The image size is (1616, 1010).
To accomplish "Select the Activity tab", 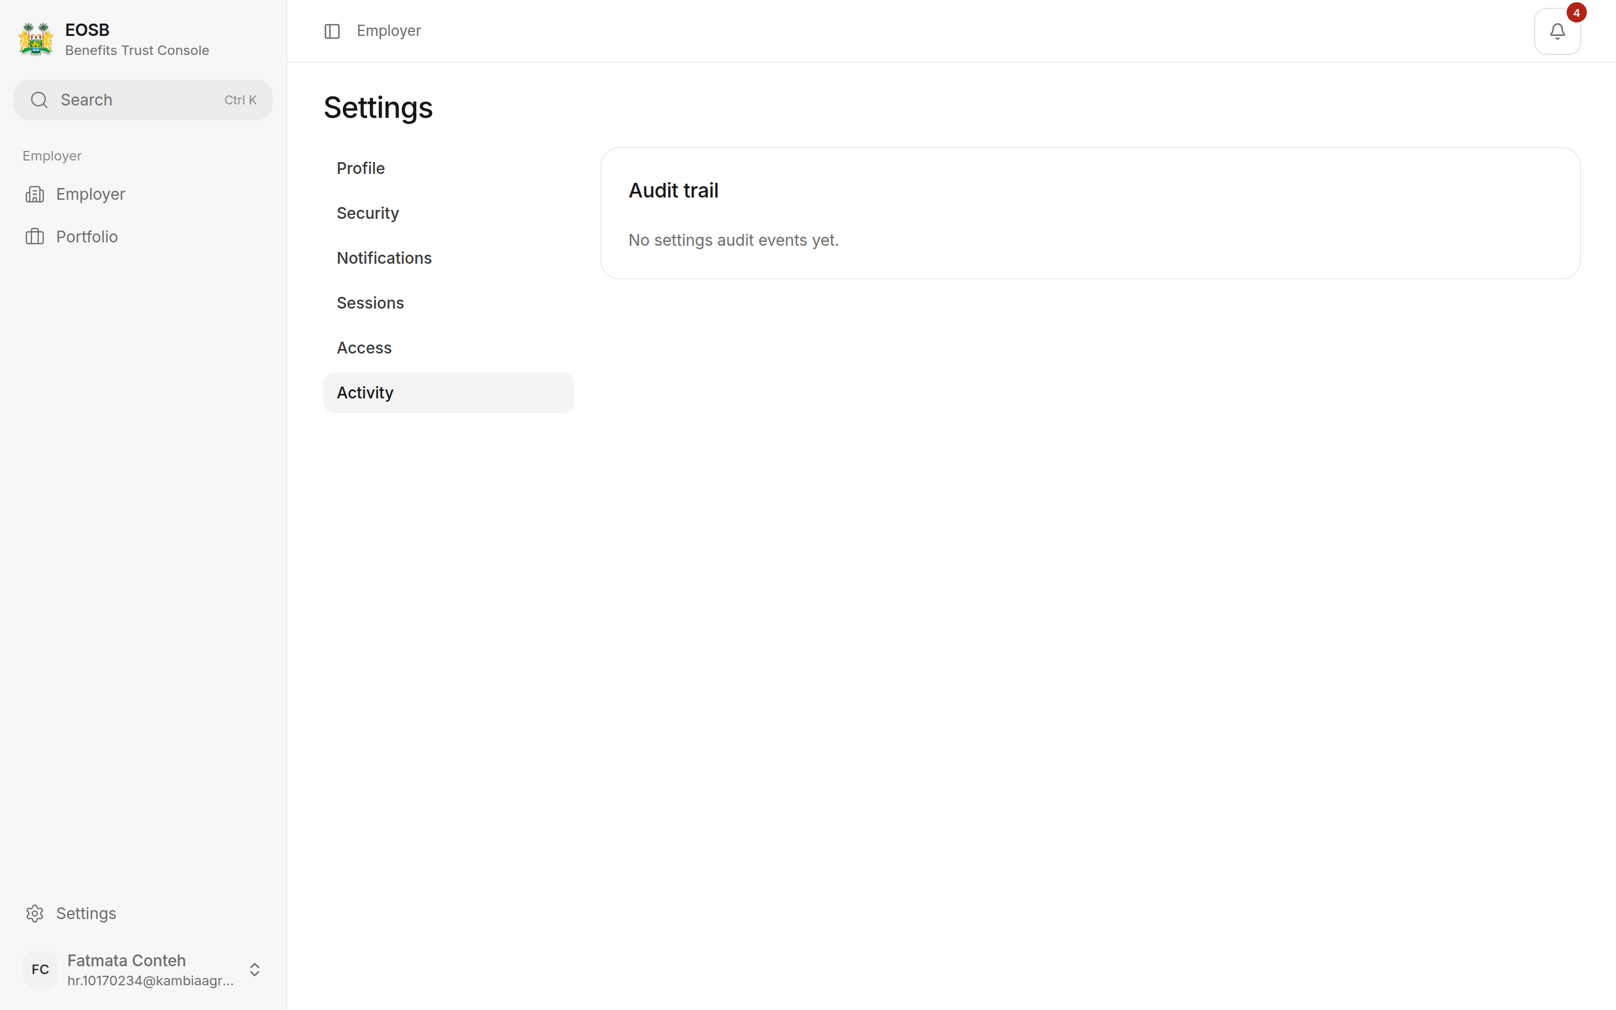I will tap(449, 393).
